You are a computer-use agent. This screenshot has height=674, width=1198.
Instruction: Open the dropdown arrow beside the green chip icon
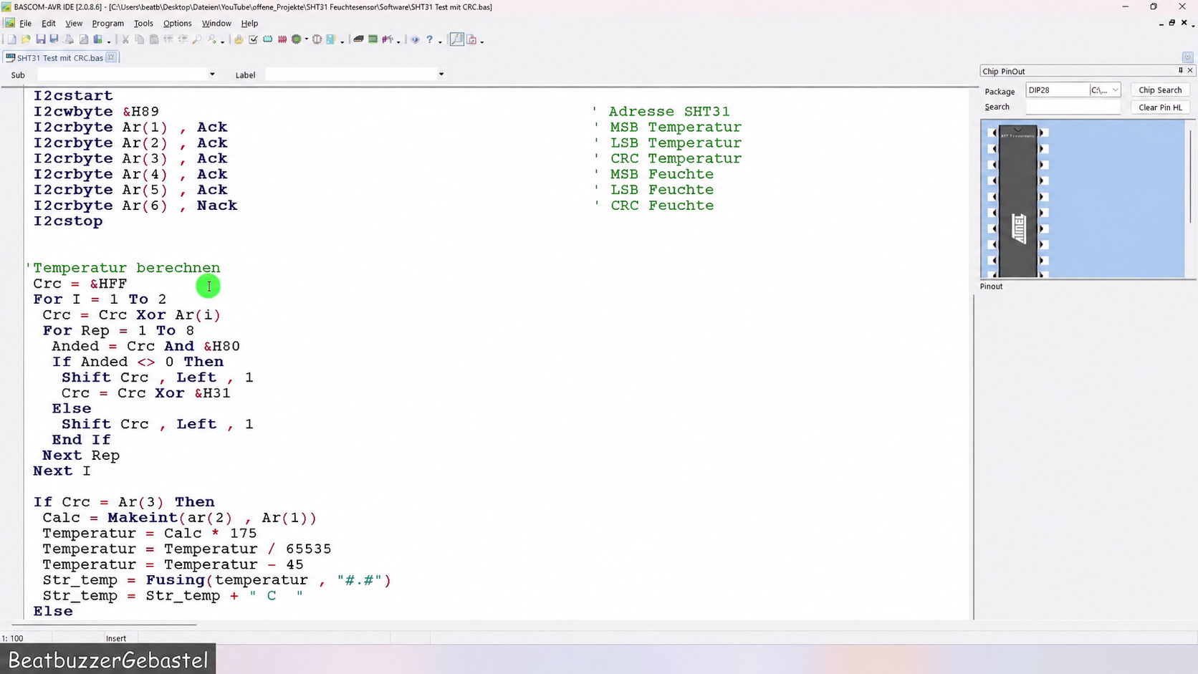pyautogui.click(x=307, y=40)
